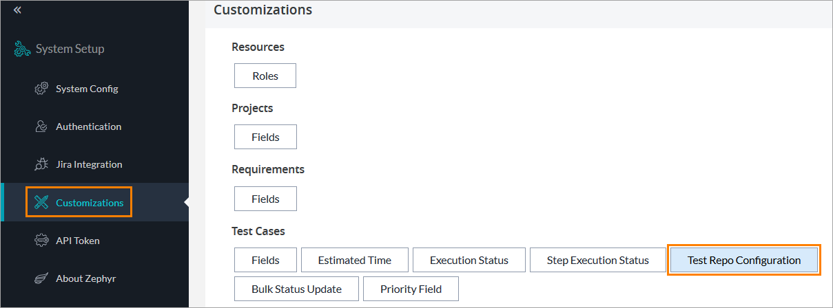Open Fields under Requirements section
The width and height of the screenshot is (833, 308).
[x=265, y=199]
